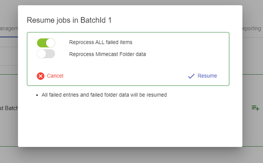Click the partially visible Batch label at left
The width and height of the screenshot is (263, 163).
pyautogui.click(x=9, y=108)
